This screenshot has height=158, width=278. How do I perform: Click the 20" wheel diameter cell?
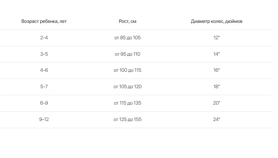[x=216, y=103]
